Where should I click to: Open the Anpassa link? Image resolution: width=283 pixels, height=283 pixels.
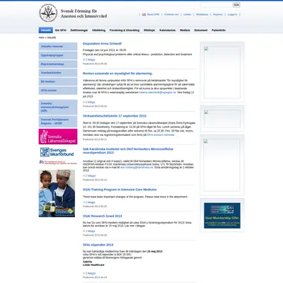(218, 15)
